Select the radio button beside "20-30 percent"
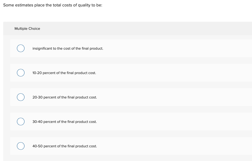 pyautogui.click(x=21, y=97)
